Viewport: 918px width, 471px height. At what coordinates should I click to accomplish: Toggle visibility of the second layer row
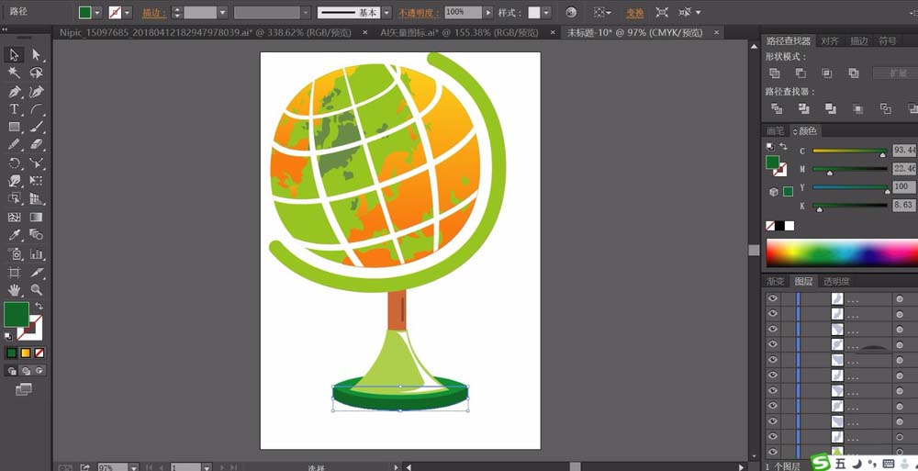tap(773, 313)
